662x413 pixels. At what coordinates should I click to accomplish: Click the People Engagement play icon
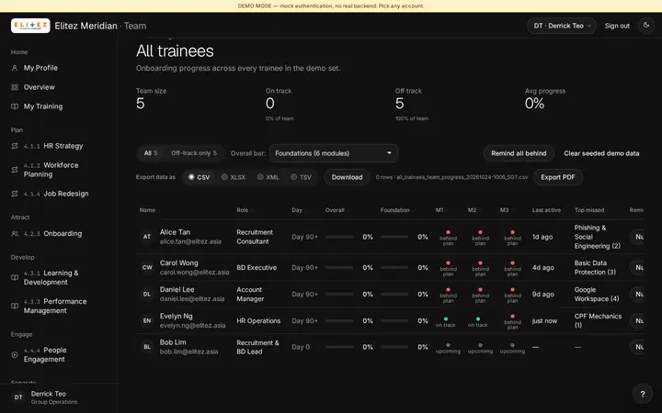pos(15,354)
